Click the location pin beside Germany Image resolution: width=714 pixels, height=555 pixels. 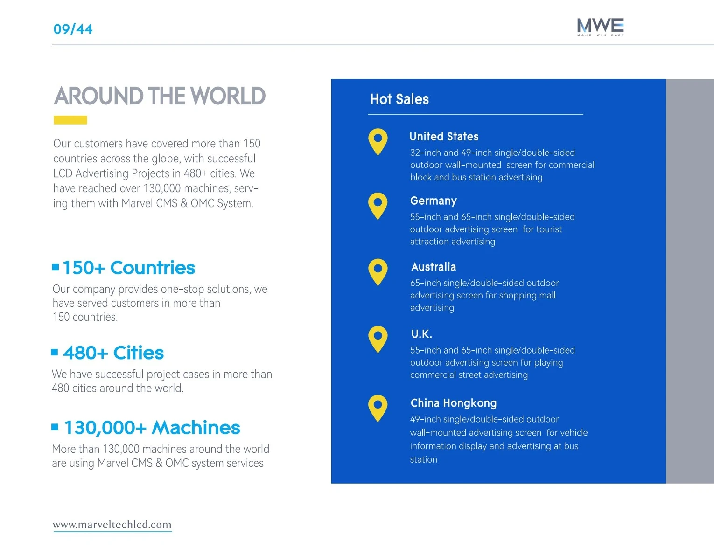click(378, 206)
